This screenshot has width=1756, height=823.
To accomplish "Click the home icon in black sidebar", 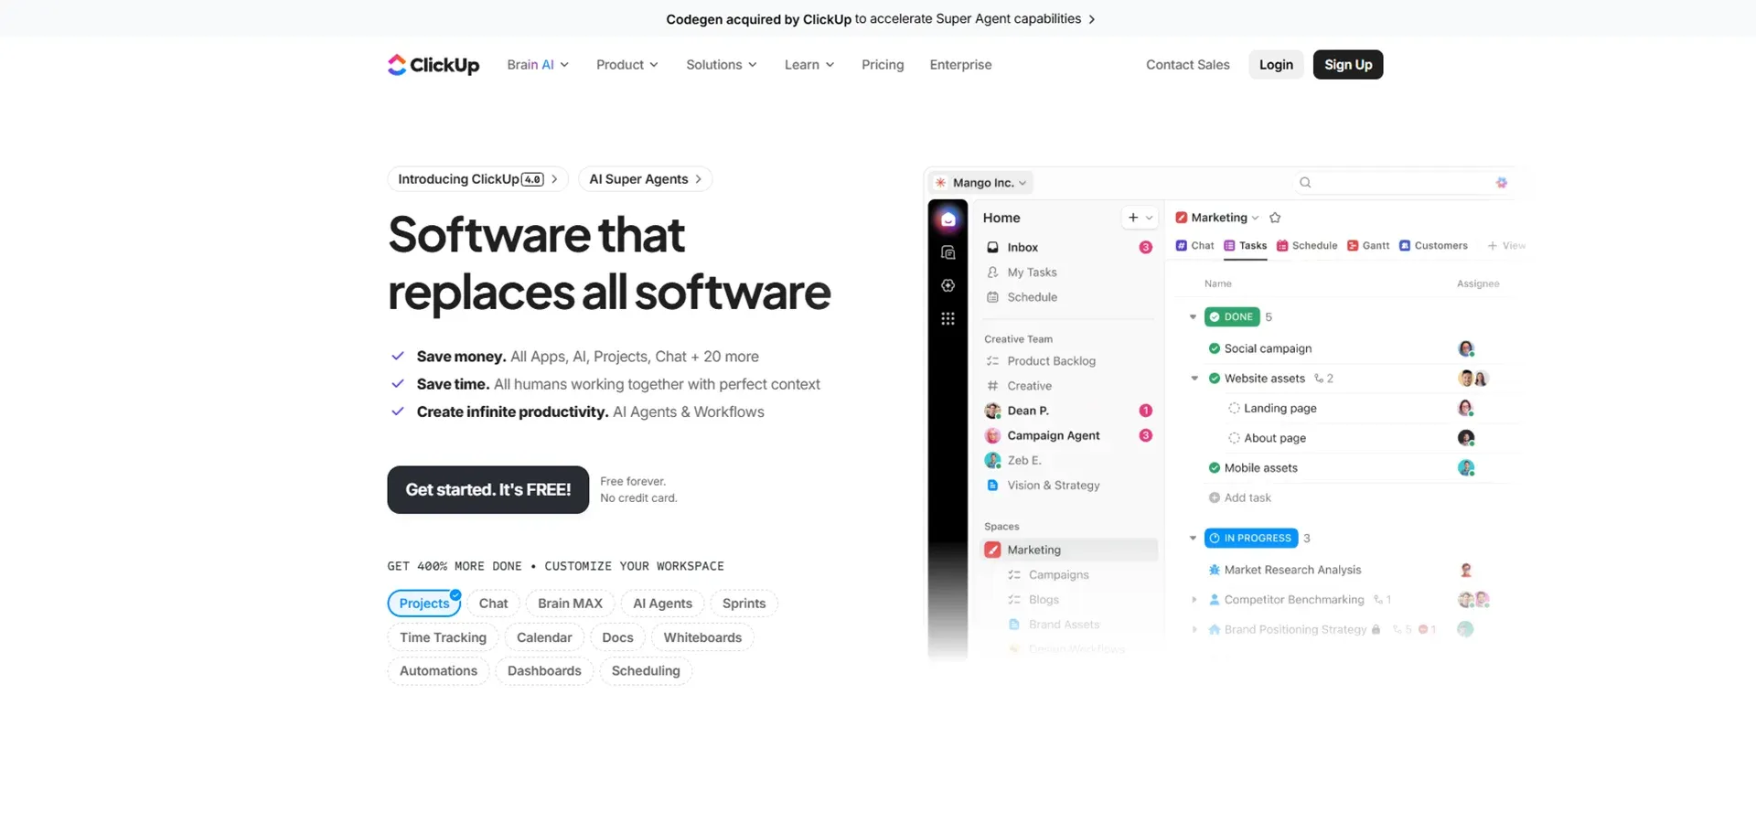I will [x=948, y=219].
